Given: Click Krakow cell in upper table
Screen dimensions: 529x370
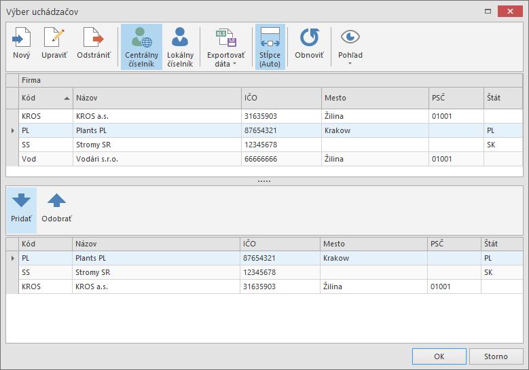Looking at the screenshot, I should click(375, 130).
